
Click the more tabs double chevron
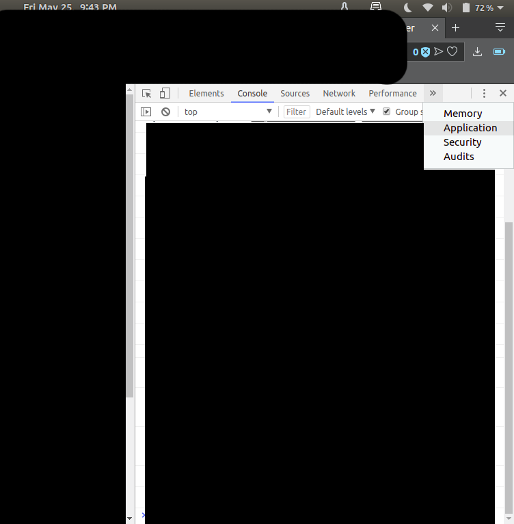click(x=433, y=93)
